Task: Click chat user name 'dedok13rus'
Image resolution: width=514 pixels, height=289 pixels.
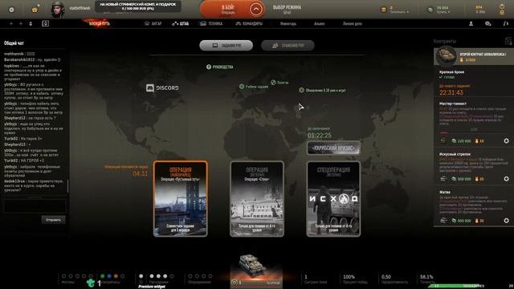Action: (x=14, y=181)
